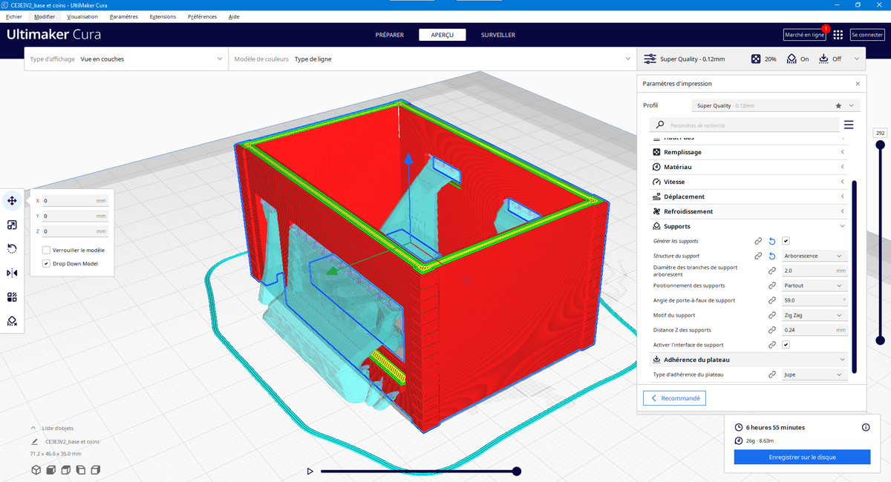Image resolution: width=891 pixels, height=482 pixels.
Task: Click the star icon next to profile
Action: tap(838, 106)
